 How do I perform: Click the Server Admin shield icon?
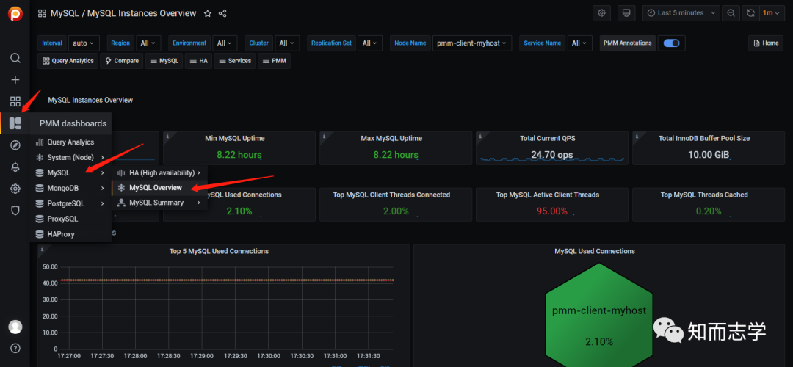point(15,211)
